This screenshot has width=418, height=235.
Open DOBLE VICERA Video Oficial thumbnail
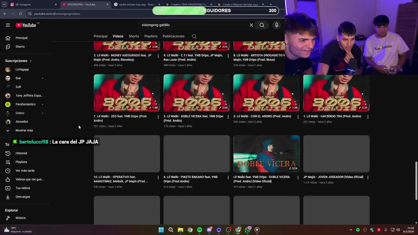click(x=266, y=154)
